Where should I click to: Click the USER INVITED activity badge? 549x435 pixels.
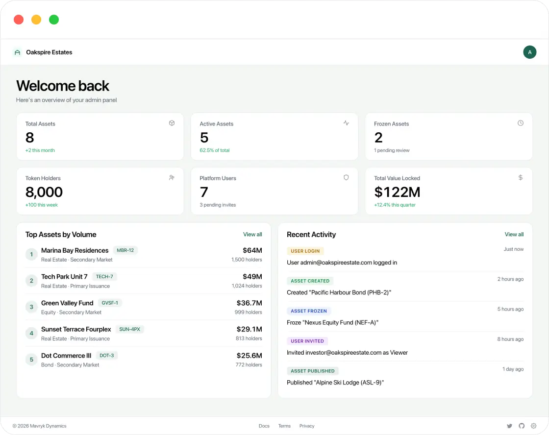[307, 341]
